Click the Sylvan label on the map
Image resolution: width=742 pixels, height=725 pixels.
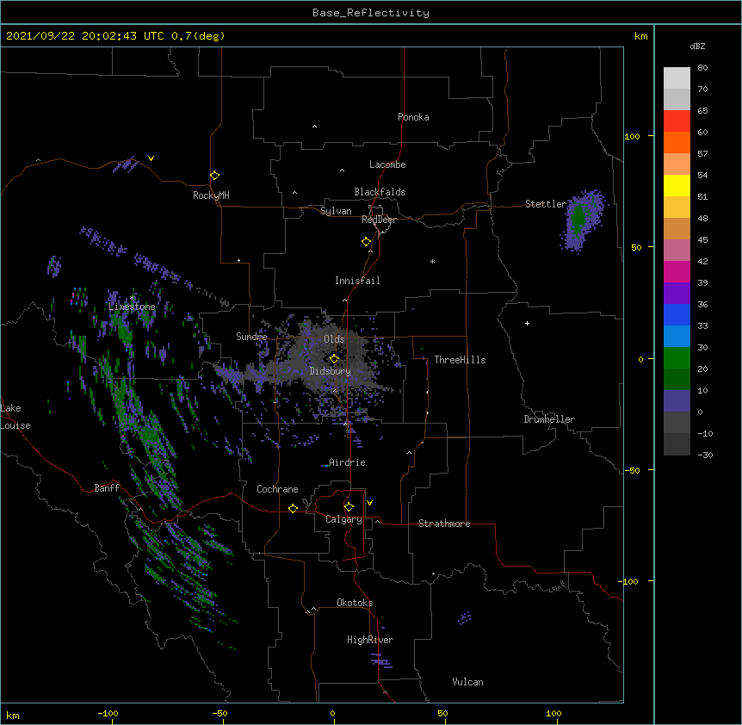tap(336, 211)
